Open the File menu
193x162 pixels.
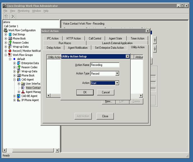[5, 11]
